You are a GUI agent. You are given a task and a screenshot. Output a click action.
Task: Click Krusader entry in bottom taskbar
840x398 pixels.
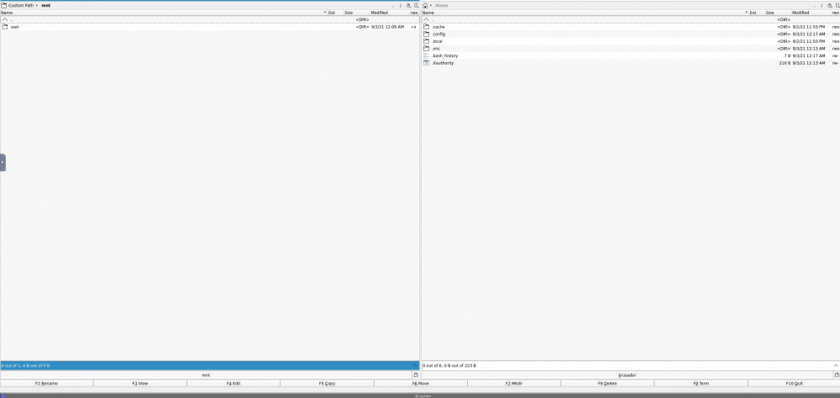[x=423, y=395]
